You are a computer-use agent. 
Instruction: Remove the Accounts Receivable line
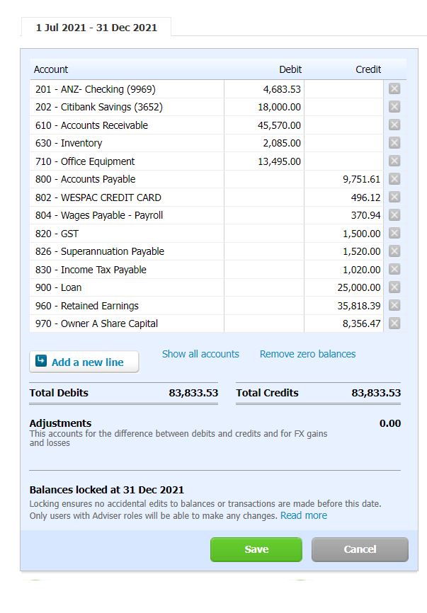(394, 125)
